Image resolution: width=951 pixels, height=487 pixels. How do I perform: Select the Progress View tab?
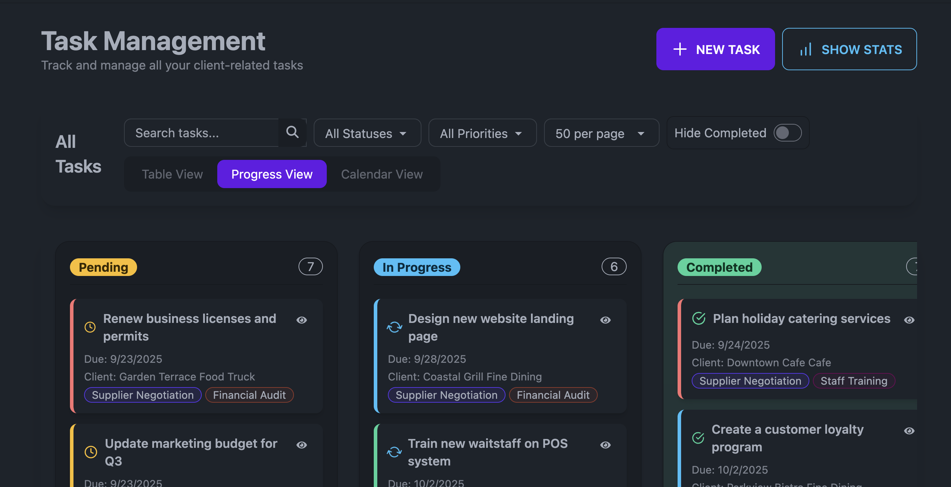tap(272, 174)
